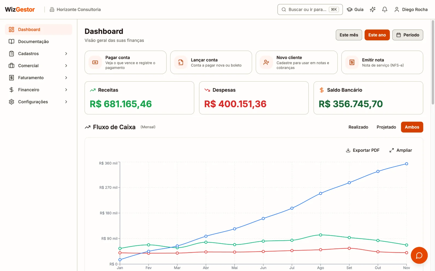Click the blue line's Nov data point
435x271 pixels.
click(406, 164)
